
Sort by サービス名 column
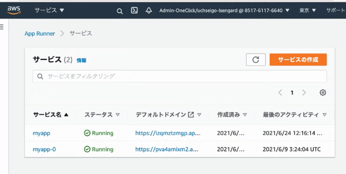(x=51, y=115)
